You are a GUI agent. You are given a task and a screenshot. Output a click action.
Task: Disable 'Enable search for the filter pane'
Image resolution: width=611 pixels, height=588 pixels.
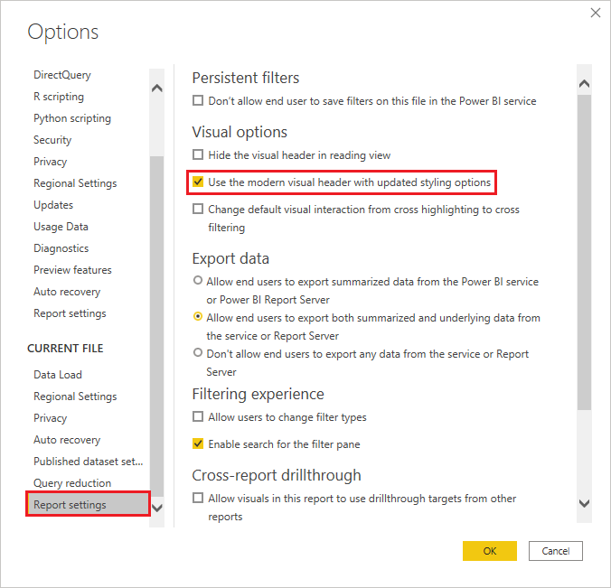pos(198,443)
